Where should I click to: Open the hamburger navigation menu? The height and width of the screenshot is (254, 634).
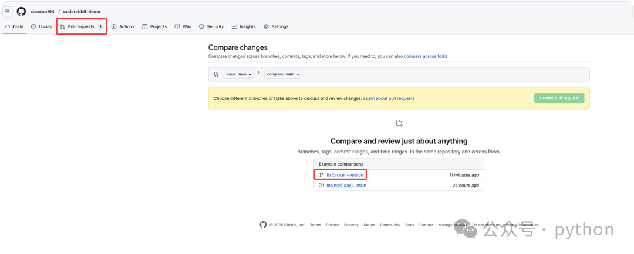7,11
